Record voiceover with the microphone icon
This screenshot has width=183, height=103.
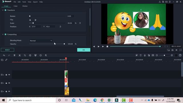click(x=145, y=55)
